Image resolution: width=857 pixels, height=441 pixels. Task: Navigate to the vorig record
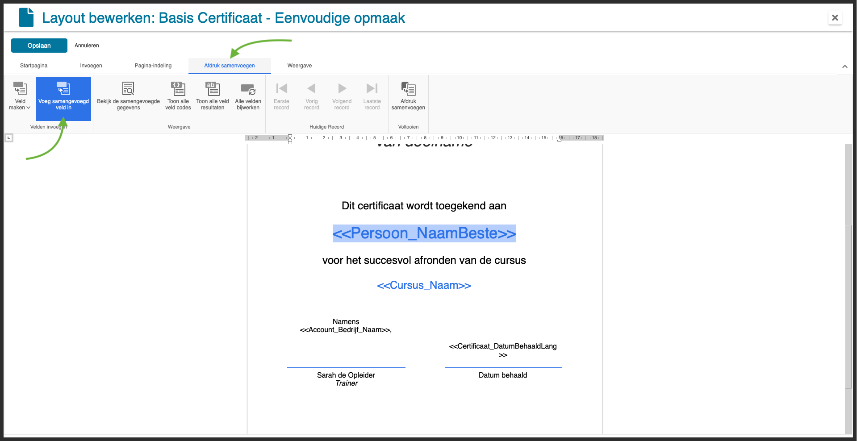[x=311, y=94]
